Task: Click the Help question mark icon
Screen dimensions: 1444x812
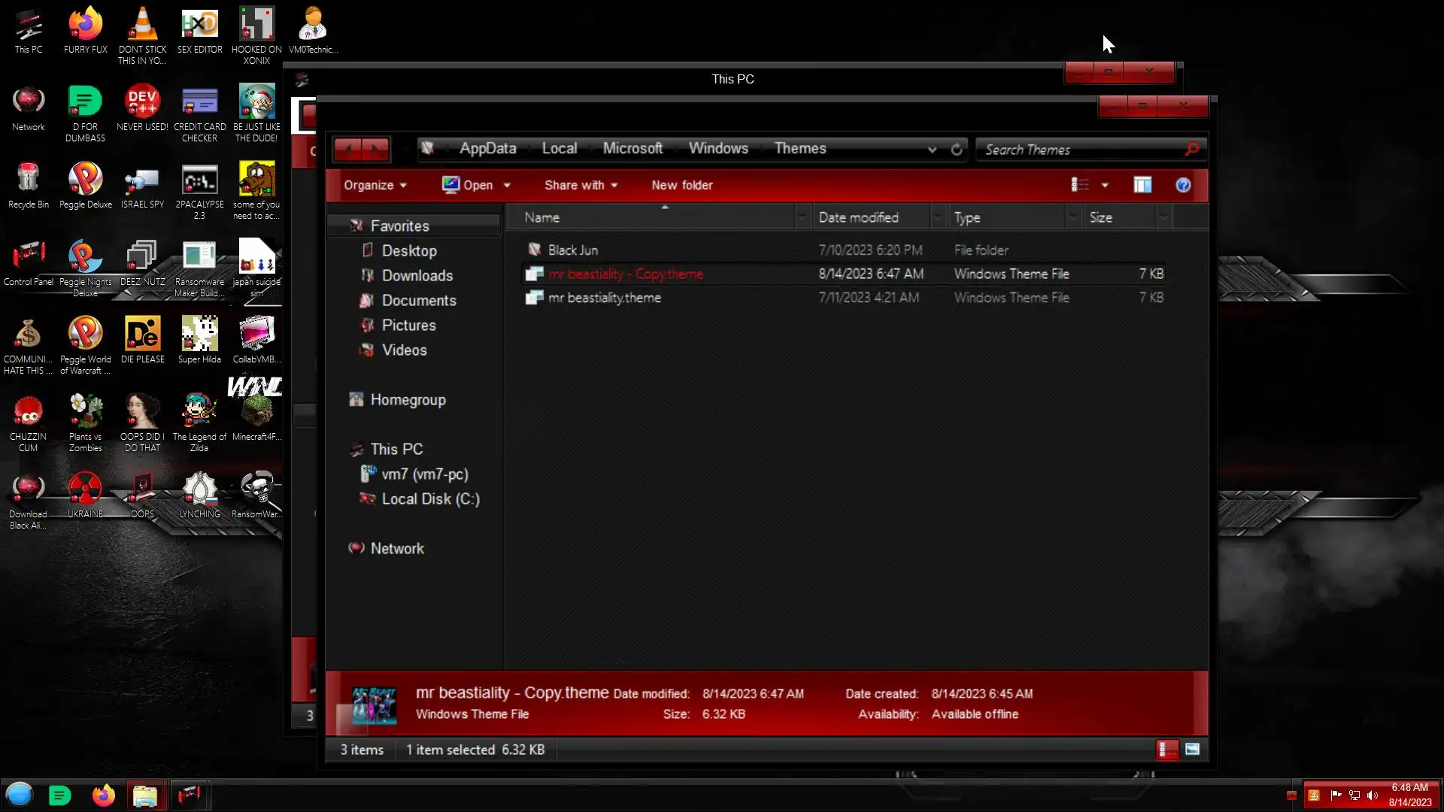Action: [x=1183, y=185]
